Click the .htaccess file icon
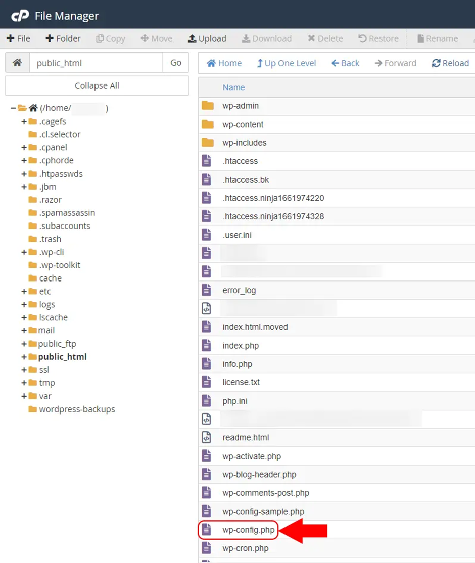 pos(206,161)
